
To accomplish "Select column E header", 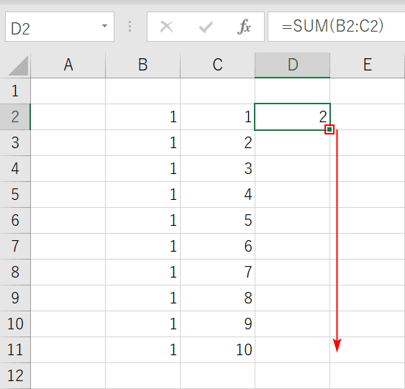I will pos(368,65).
